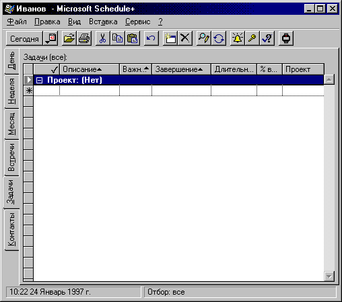Image resolution: width=342 pixels, height=302 pixels.
Task: Open a schedule file with folder icon
Action: tap(69, 38)
